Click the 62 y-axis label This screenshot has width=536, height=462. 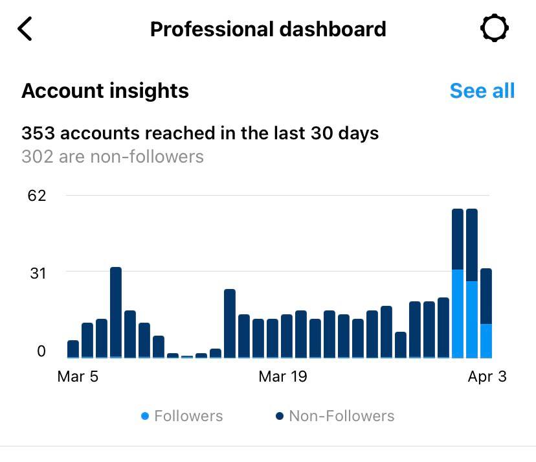[37, 195]
